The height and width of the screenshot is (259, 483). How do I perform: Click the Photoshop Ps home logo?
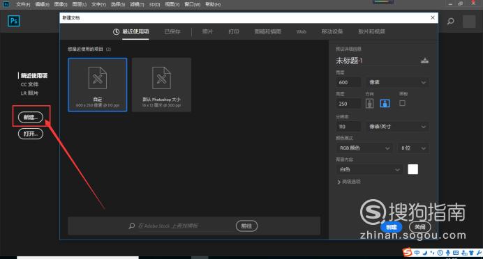(x=13, y=21)
